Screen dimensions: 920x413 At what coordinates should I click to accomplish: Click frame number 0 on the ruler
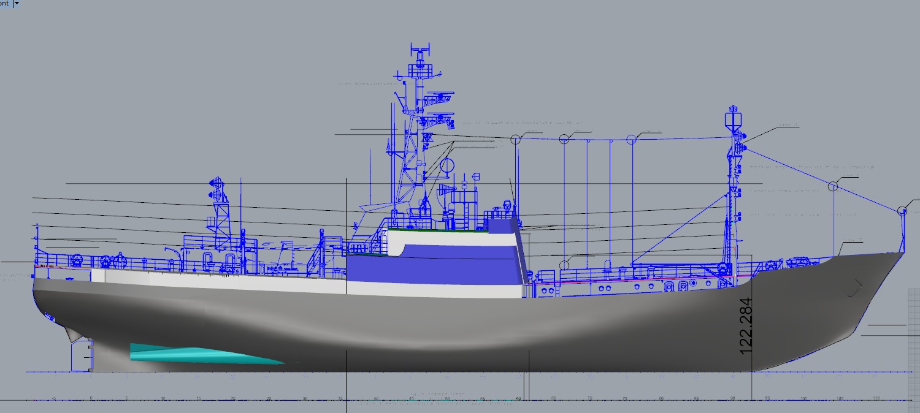click(x=91, y=399)
